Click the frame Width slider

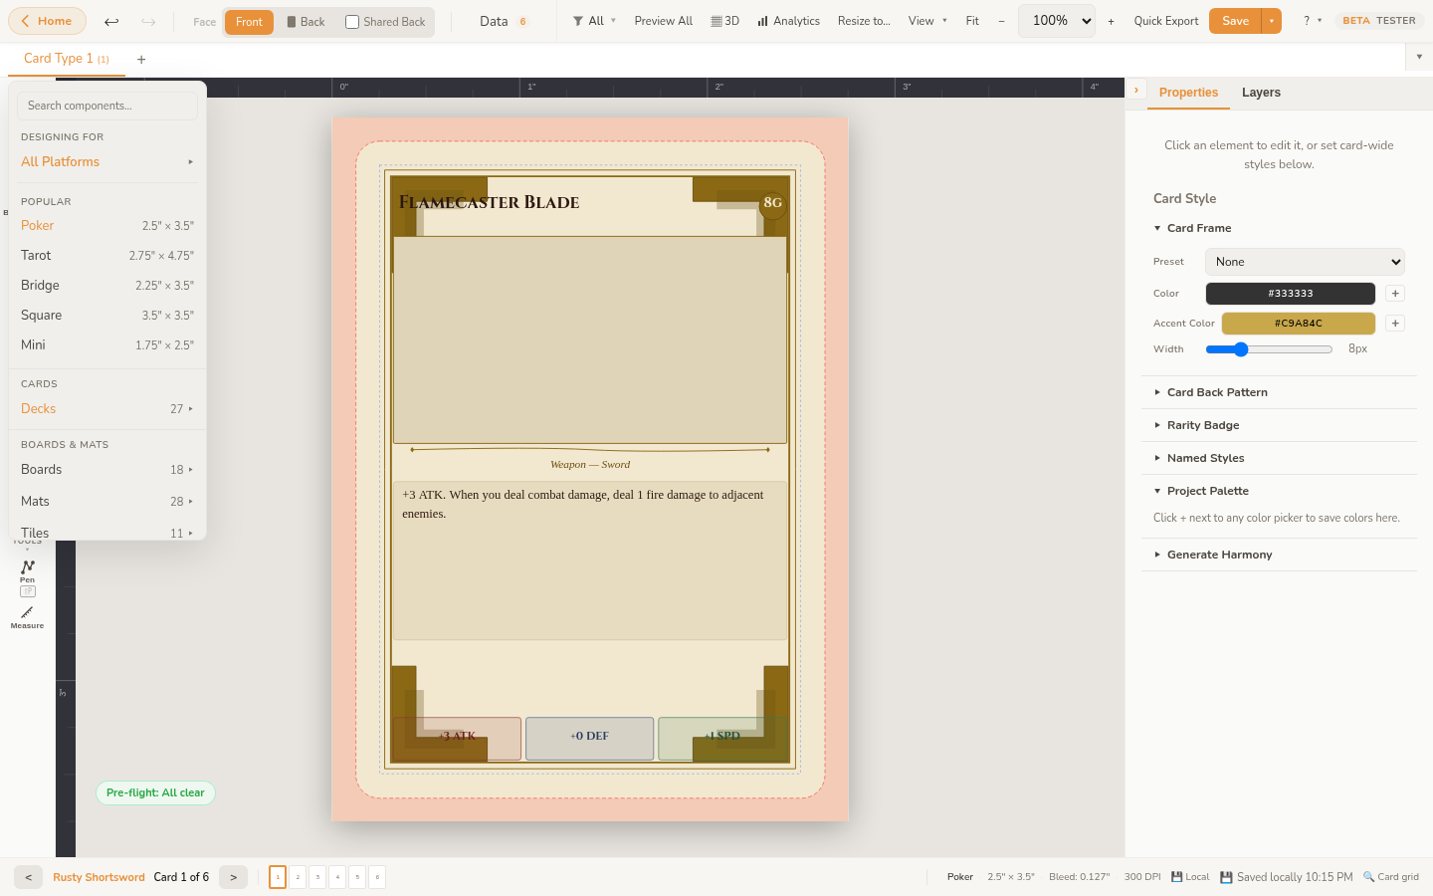1269,349
